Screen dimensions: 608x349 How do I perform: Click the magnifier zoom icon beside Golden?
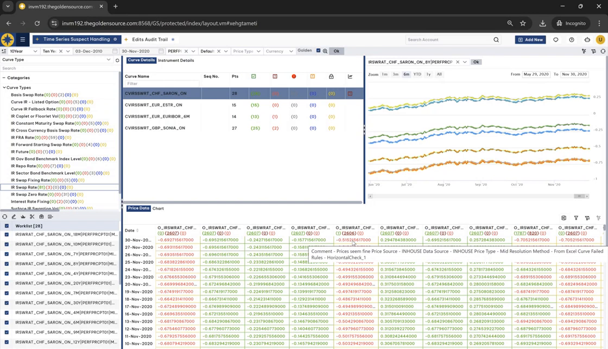click(x=325, y=51)
